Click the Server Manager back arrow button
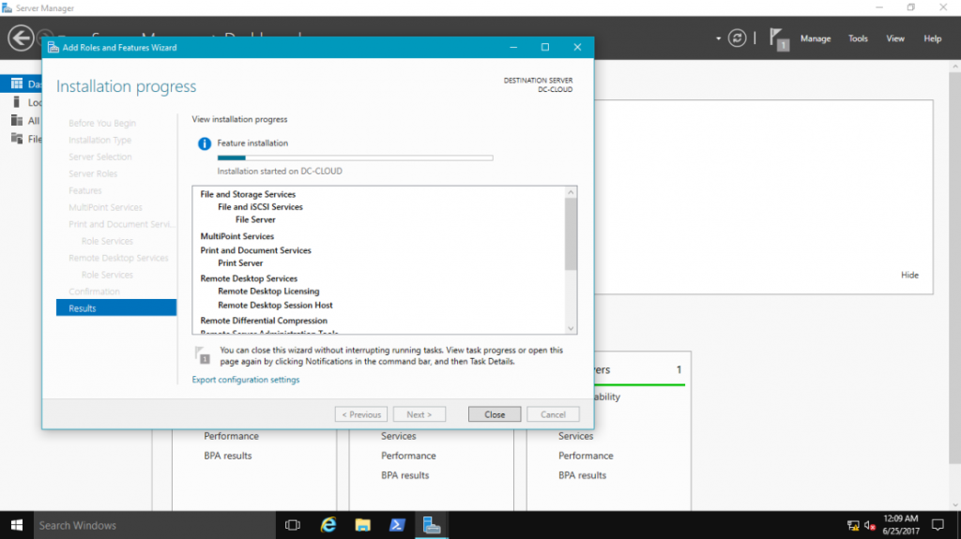This screenshot has width=961, height=539. point(21,38)
